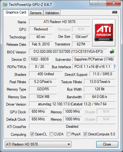Viewport: 123px width, 152px height.
Task: Toggle the OpenCL checkbox
Action: [32, 134]
